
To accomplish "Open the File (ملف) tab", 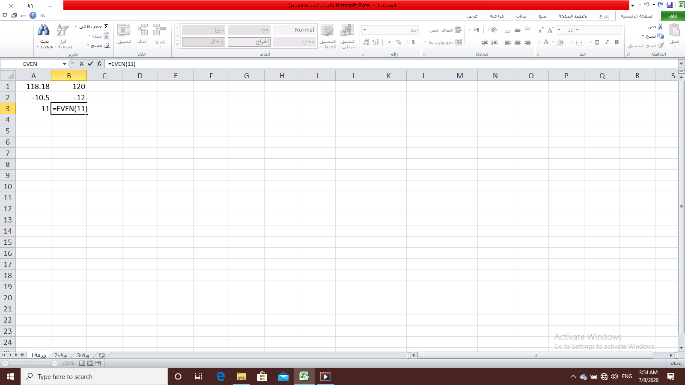I will (673, 16).
